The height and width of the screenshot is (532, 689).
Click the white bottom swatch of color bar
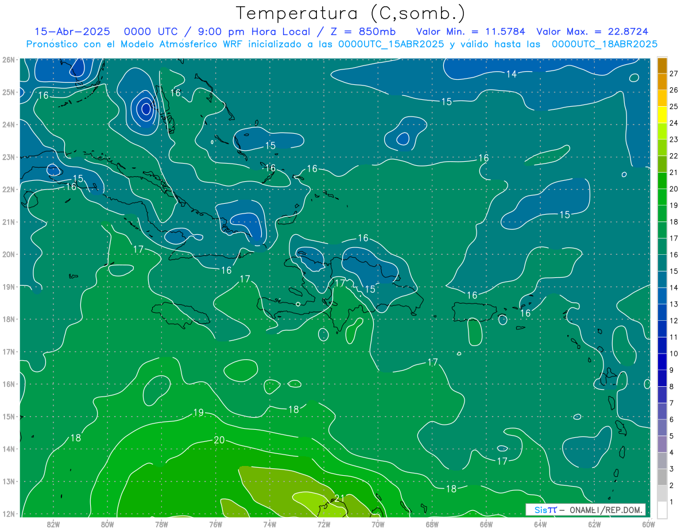pos(662,510)
